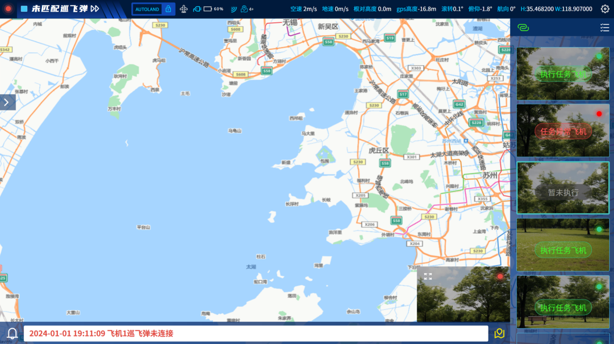
Task: Click the AUTOLAND mode button
Action: click(x=147, y=9)
